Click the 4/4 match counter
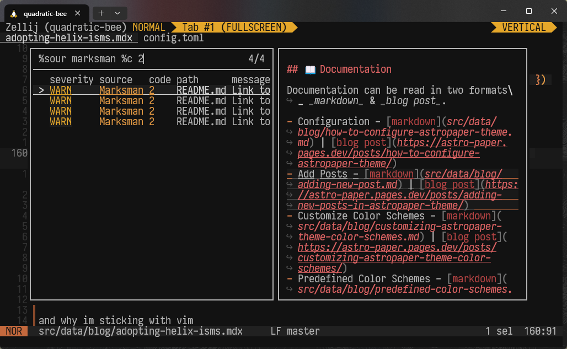The height and width of the screenshot is (349, 567). pos(256,59)
